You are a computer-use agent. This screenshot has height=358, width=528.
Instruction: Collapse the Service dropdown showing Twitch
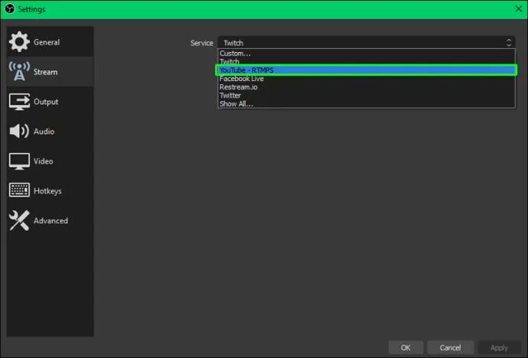(x=367, y=42)
